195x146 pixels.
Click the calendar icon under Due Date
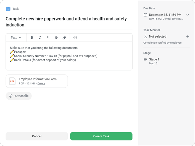146,15
